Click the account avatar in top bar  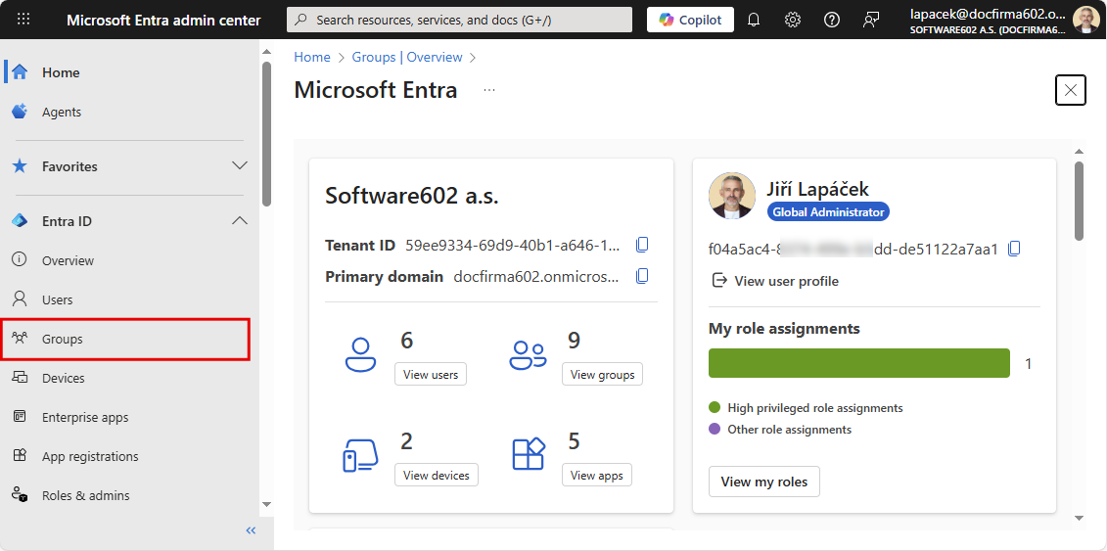[1085, 20]
